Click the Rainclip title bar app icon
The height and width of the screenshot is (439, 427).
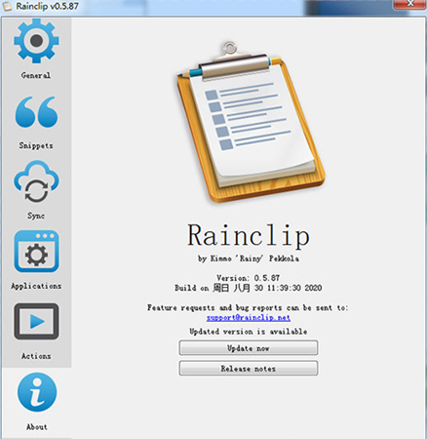[7, 6]
